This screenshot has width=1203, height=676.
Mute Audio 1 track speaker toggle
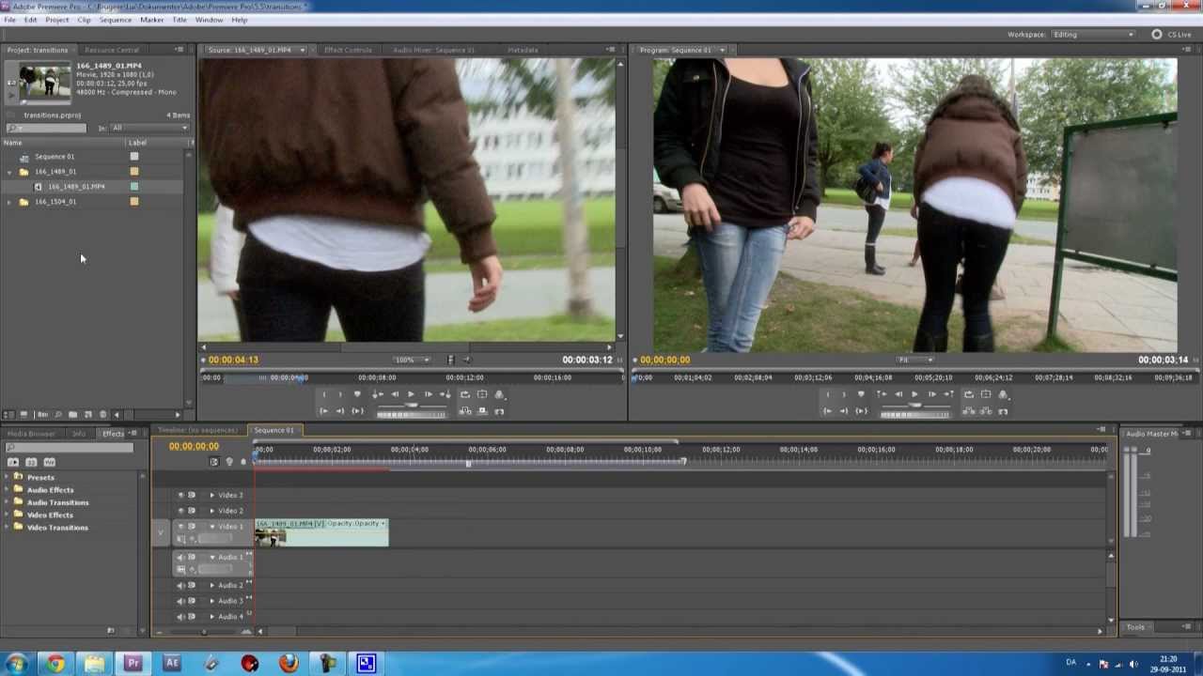[180, 557]
